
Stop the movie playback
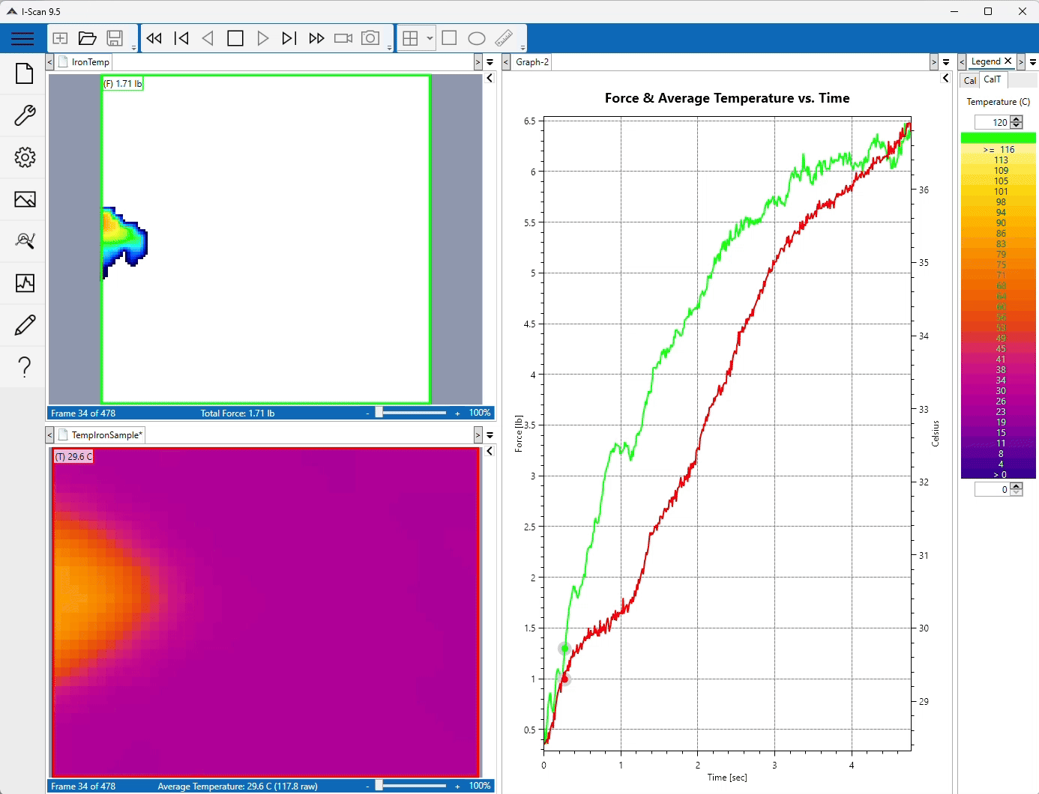coord(235,37)
